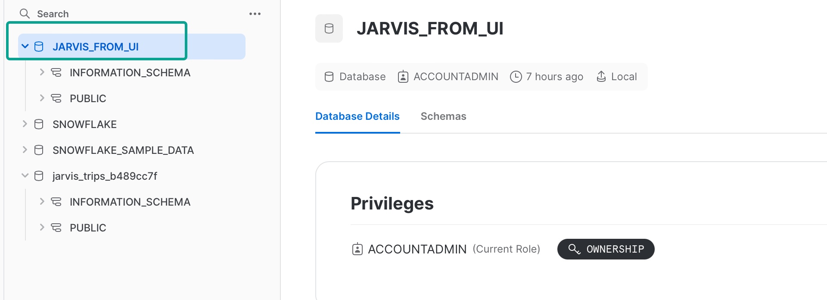Click the large database icon in page header
The height and width of the screenshot is (300, 827).
click(329, 28)
